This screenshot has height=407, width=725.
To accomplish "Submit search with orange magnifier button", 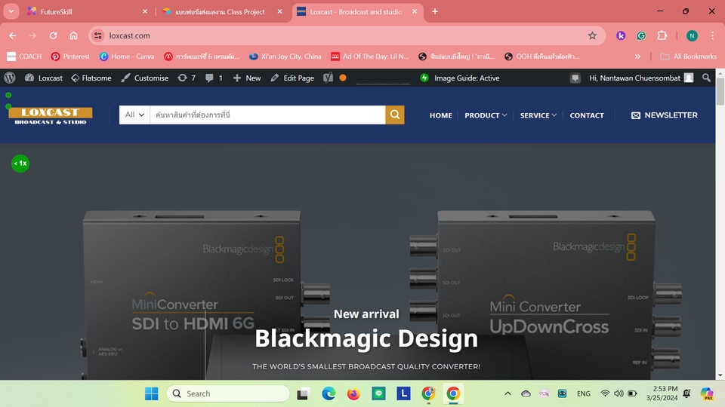I will pyautogui.click(x=395, y=115).
